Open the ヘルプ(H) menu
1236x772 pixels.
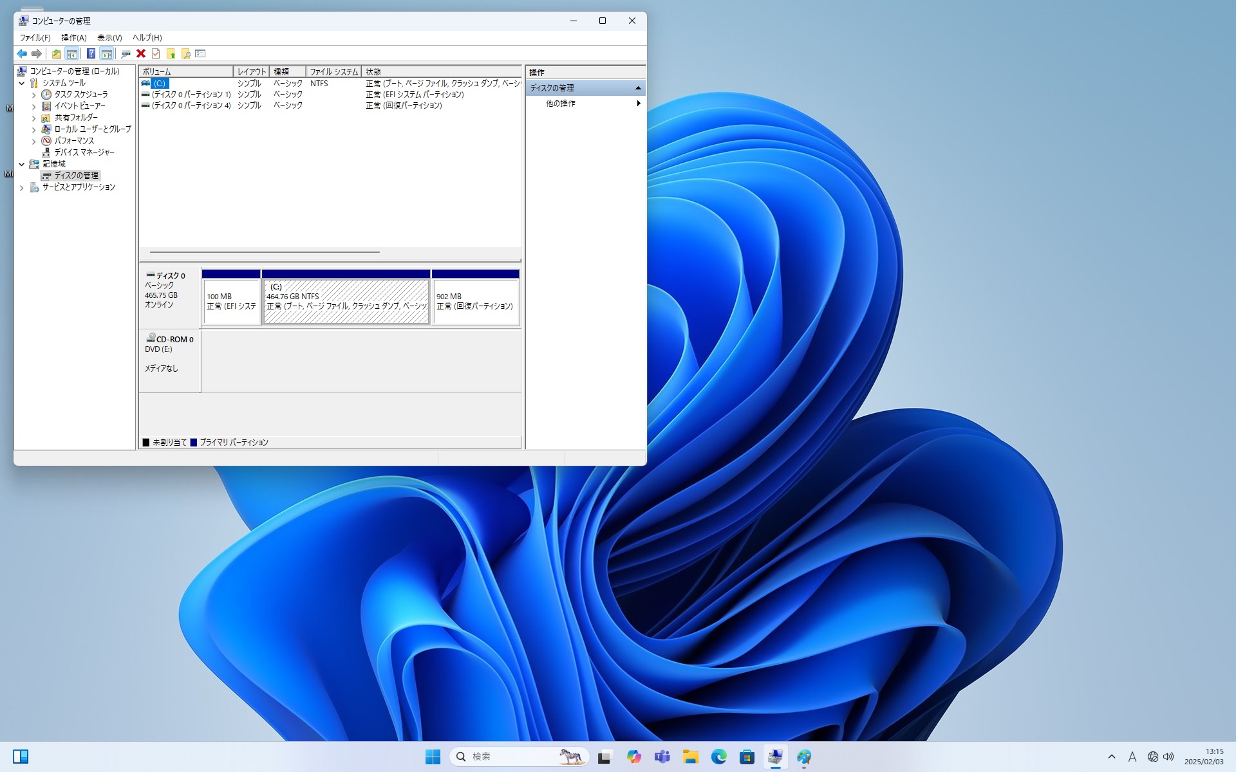click(x=147, y=38)
